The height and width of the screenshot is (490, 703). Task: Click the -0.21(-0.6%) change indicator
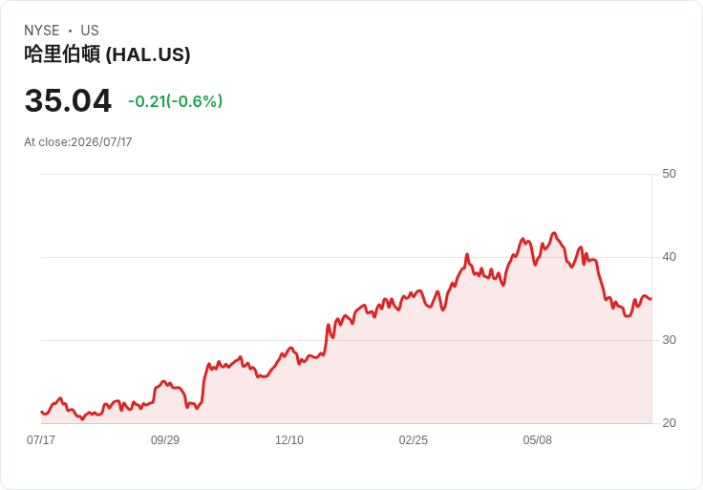click(176, 101)
